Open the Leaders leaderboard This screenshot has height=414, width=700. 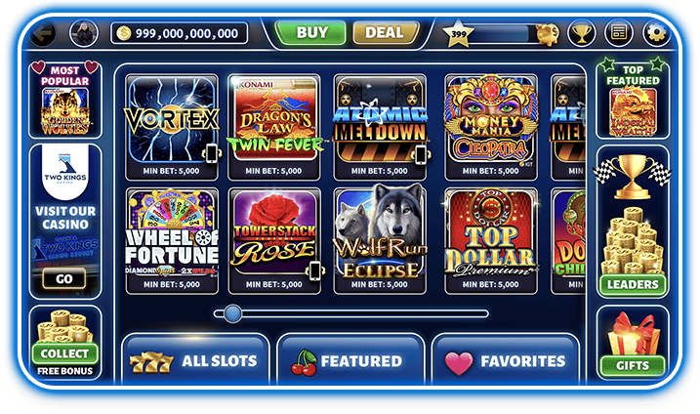tap(633, 284)
